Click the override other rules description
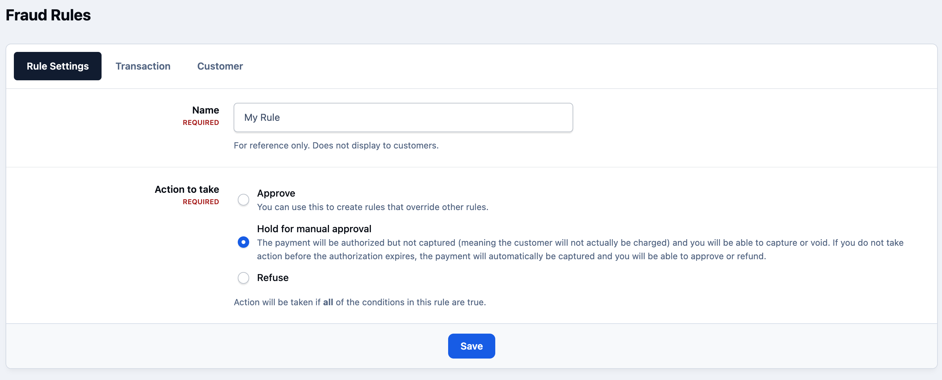Screen dimensions: 942x380 [x=372, y=207]
